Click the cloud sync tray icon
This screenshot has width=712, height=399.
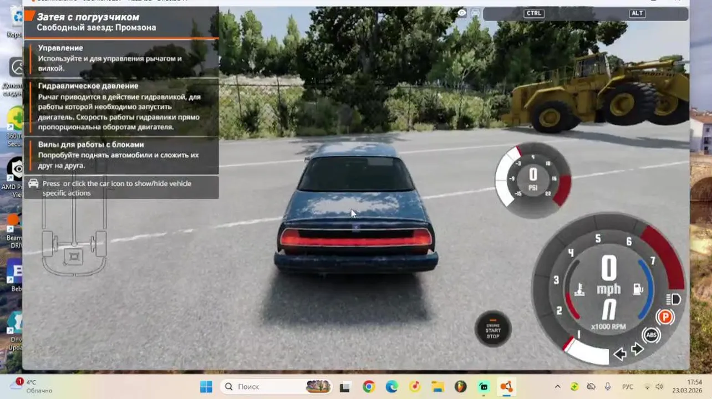click(591, 386)
